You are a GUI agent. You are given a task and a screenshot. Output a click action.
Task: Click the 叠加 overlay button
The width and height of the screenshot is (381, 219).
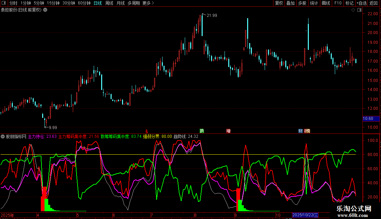pyautogui.click(x=290, y=3)
